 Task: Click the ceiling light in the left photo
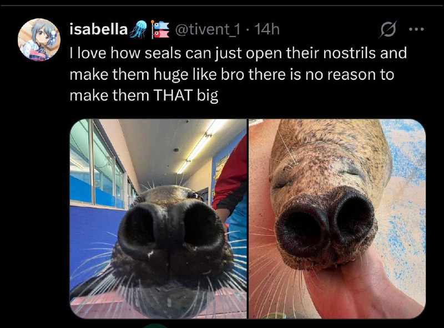(200, 146)
